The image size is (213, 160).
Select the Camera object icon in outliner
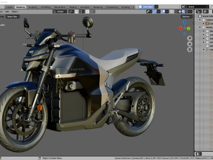[207, 24]
